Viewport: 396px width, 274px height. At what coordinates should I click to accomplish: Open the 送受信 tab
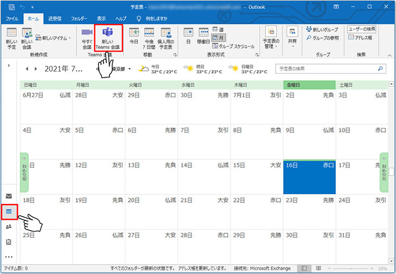55,18
